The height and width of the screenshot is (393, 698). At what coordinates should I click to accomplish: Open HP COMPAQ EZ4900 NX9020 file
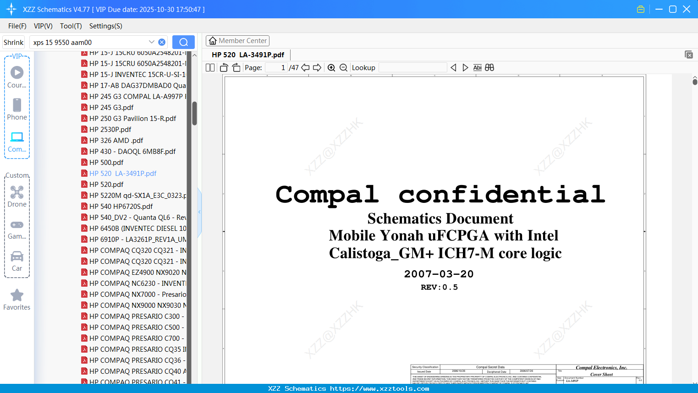(133, 272)
